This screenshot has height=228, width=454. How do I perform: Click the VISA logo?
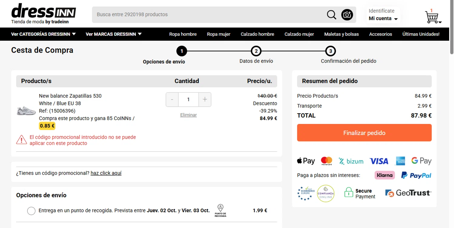[x=379, y=161]
